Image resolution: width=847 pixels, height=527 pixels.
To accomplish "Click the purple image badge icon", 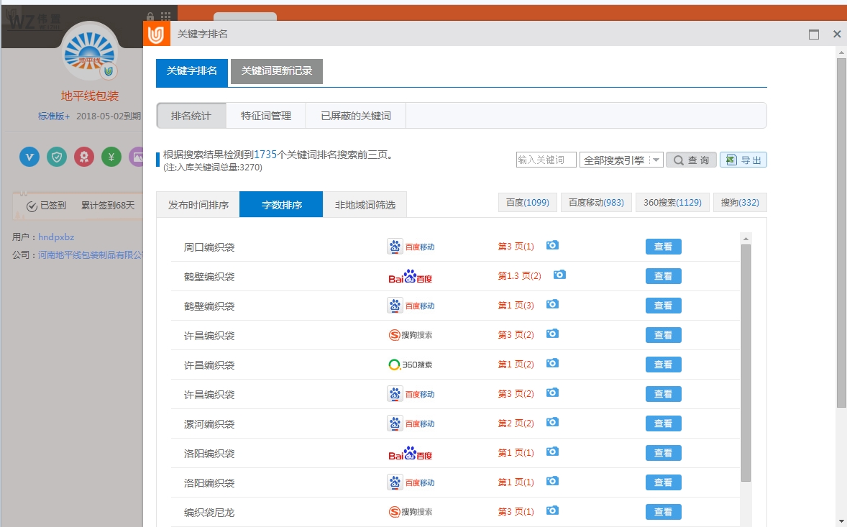I will tap(137, 157).
